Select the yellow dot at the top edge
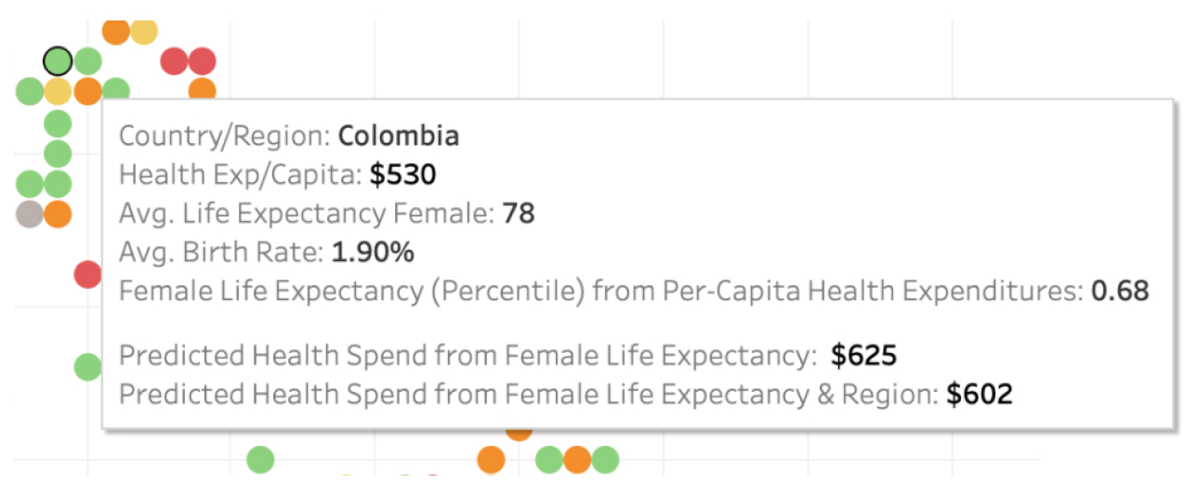The image size is (1199, 496). point(143,31)
